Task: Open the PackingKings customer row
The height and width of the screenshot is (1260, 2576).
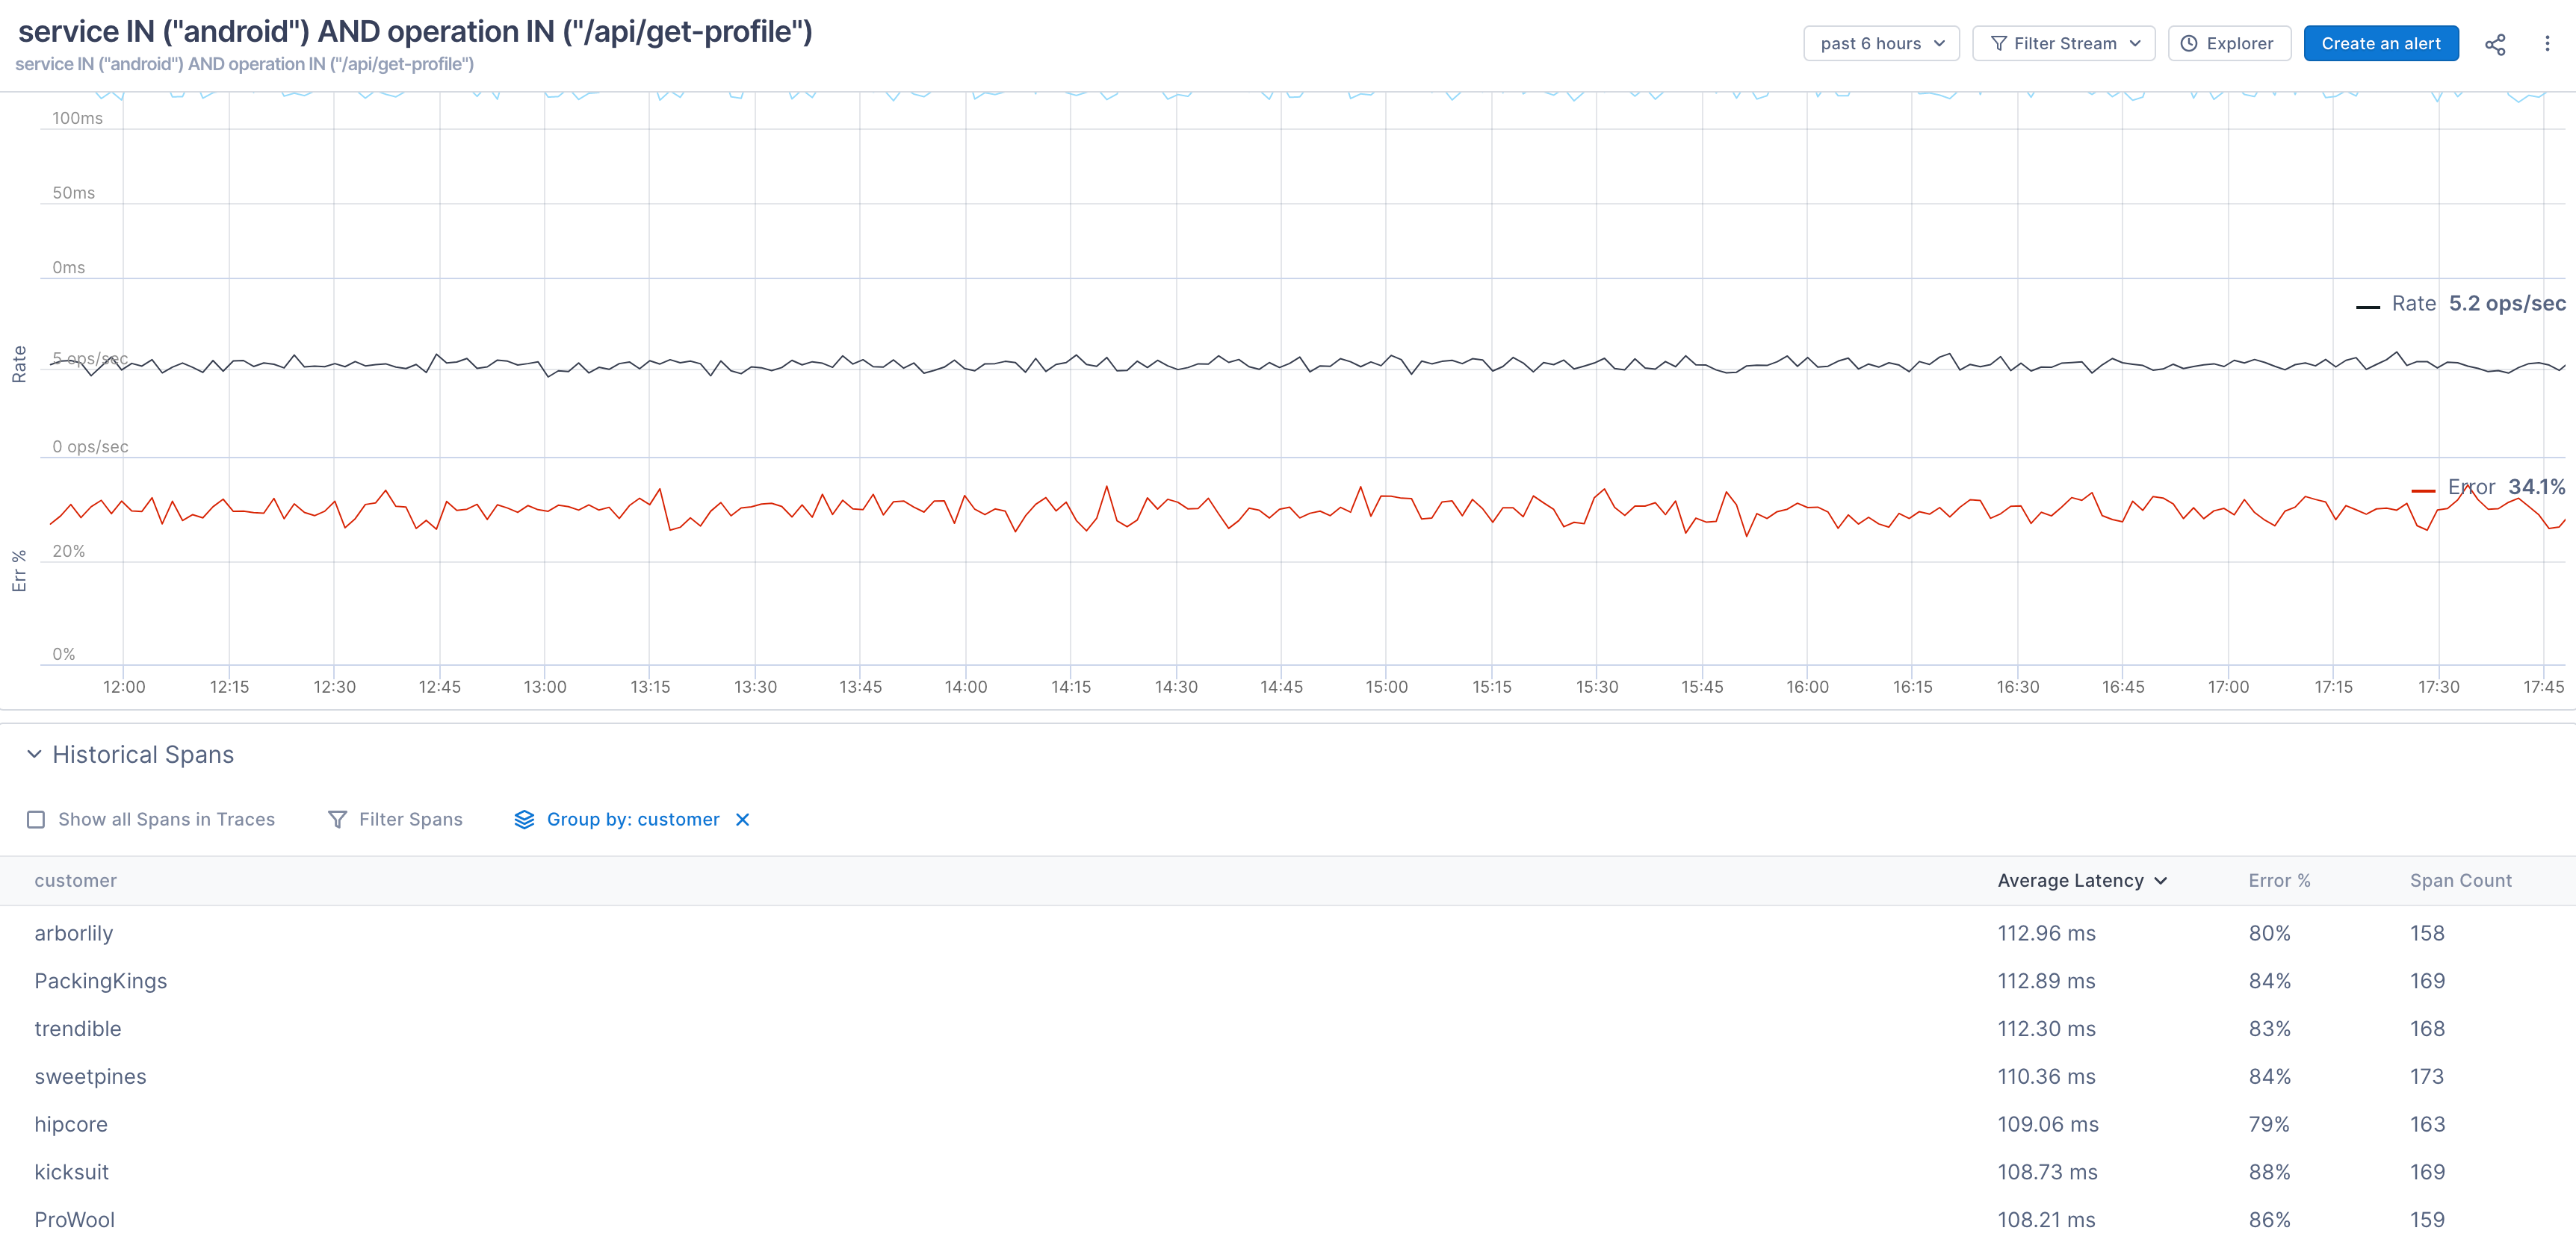Action: 101,982
